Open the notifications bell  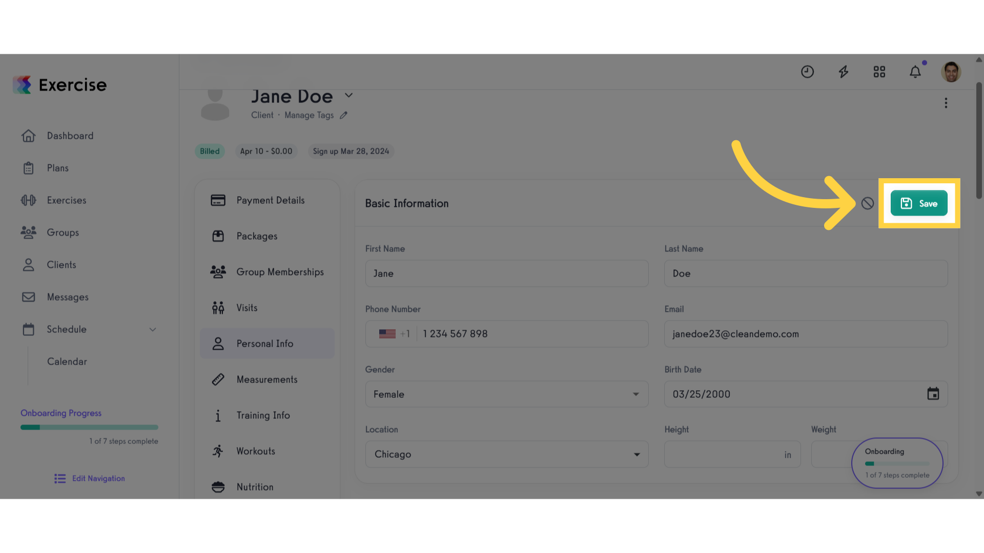(x=915, y=72)
